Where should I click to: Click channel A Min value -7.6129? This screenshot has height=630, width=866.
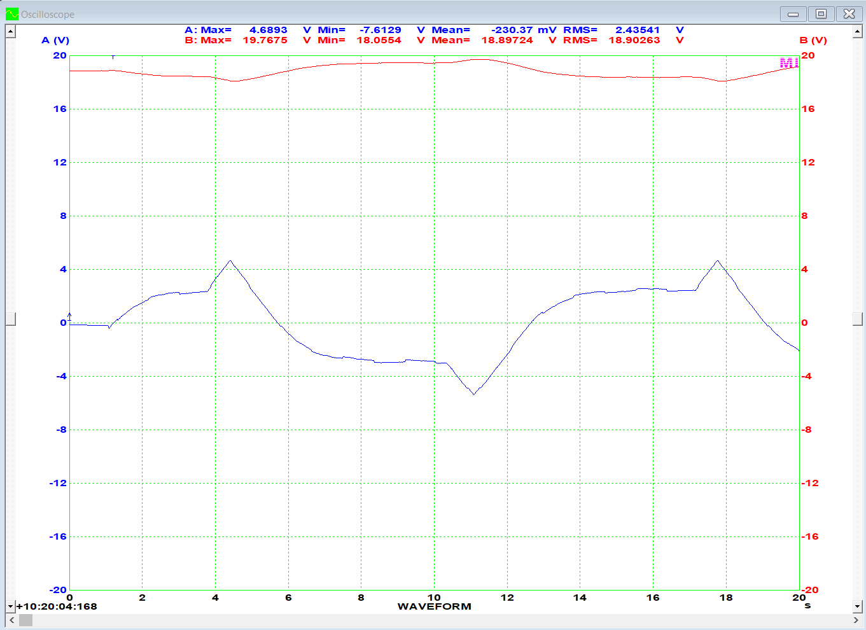point(381,30)
